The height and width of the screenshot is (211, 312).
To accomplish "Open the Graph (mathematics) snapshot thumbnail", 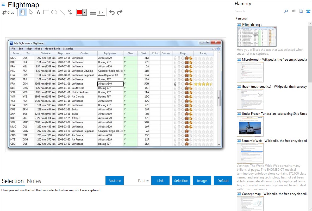I will click(250, 99).
